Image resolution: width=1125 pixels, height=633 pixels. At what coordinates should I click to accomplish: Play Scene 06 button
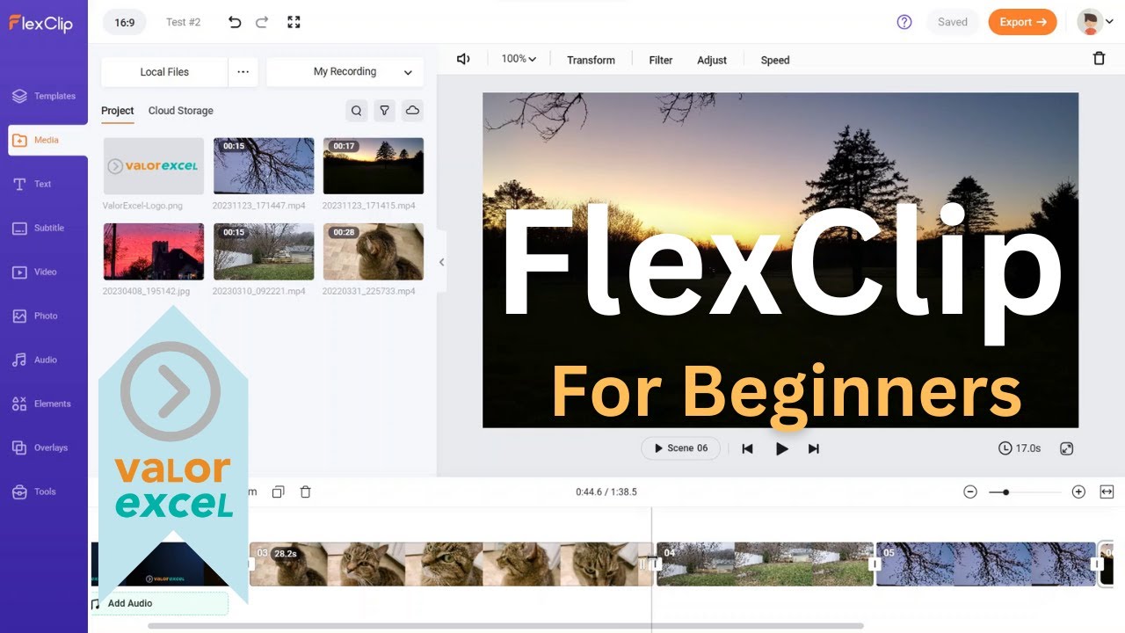[x=681, y=448]
